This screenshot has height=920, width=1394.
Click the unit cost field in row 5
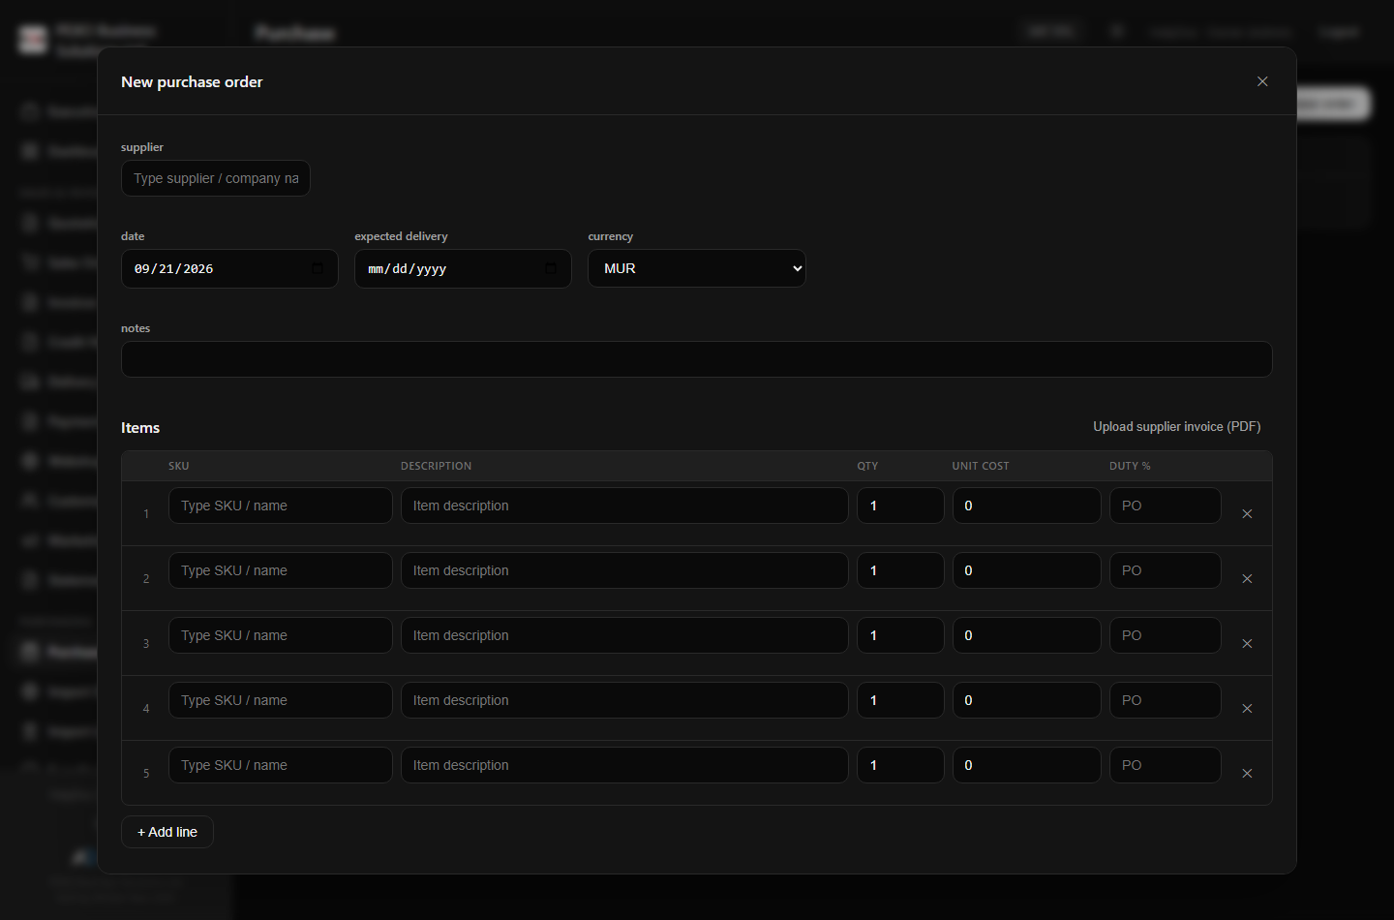(1027, 765)
